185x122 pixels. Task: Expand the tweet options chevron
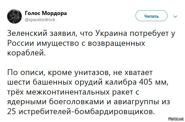click(175, 17)
